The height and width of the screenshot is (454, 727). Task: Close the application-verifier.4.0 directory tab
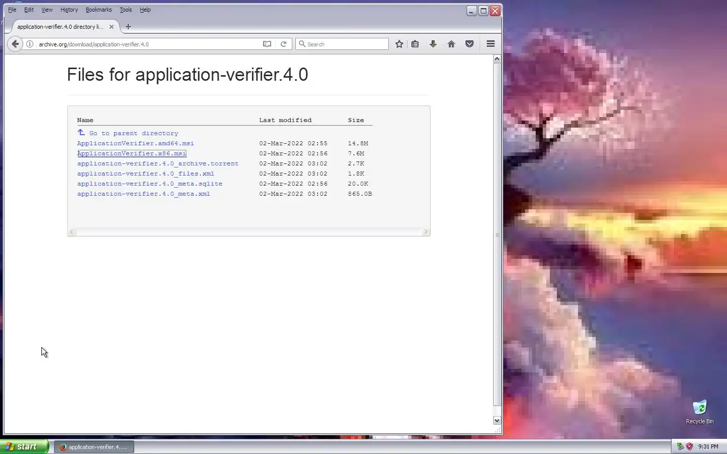click(112, 27)
